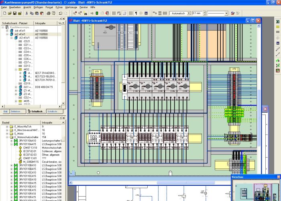Expand the E_Micro-MaTch folder
The width and height of the screenshot is (281, 201).
(7, 127)
